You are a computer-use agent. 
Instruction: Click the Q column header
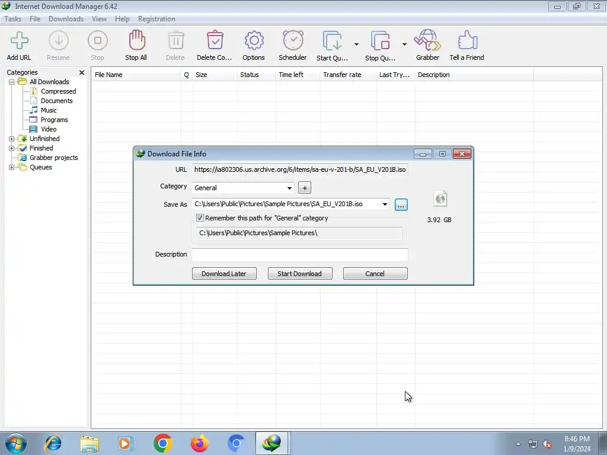[x=187, y=75]
